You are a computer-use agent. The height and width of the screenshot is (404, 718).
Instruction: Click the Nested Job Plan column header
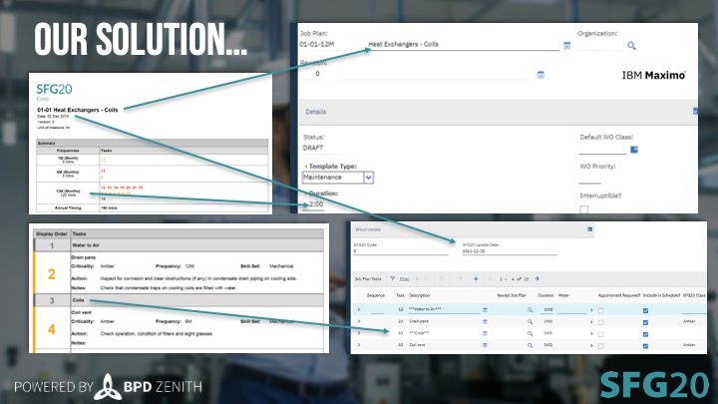click(x=512, y=295)
